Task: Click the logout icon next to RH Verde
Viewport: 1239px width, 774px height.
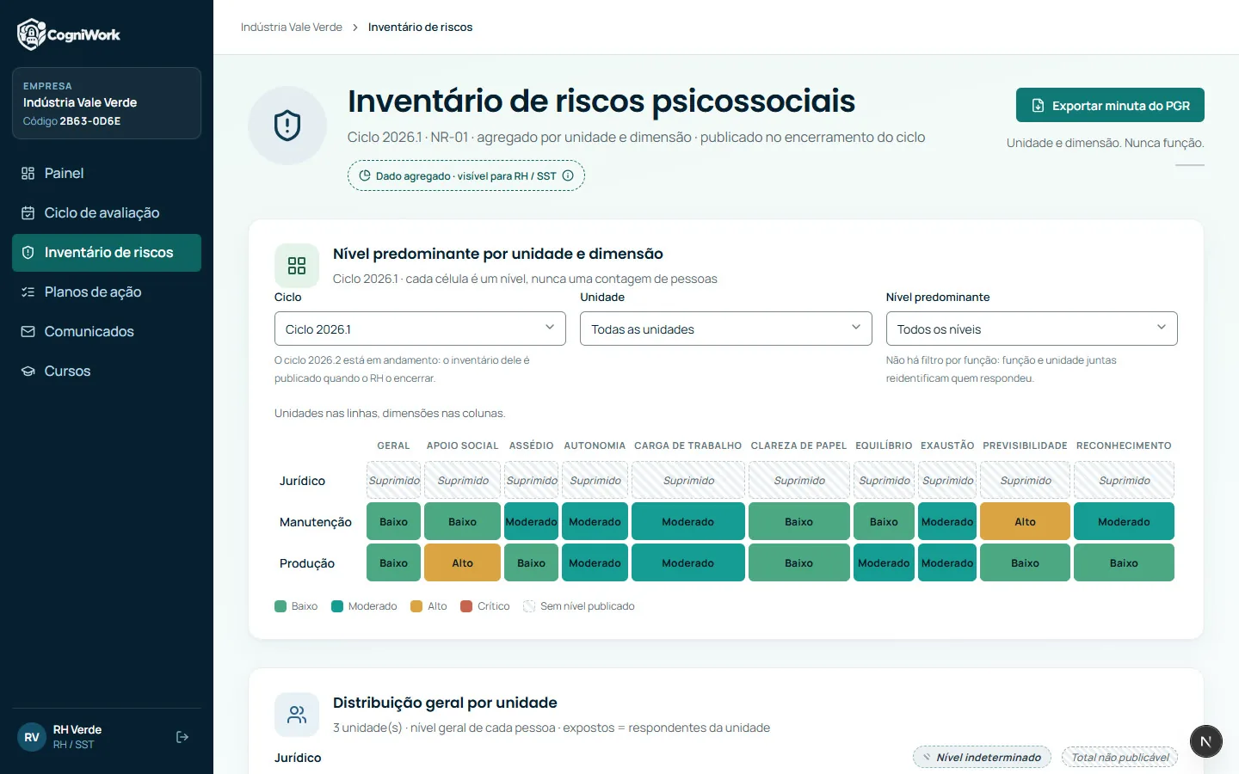Action: [182, 737]
